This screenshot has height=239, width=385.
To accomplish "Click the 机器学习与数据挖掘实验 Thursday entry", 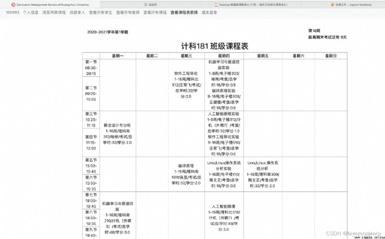I will click(224, 73).
